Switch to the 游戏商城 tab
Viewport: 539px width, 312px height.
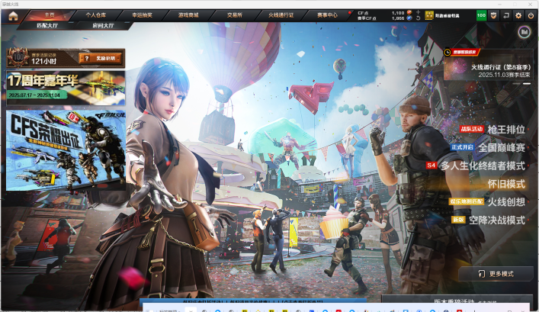[188, 14]
